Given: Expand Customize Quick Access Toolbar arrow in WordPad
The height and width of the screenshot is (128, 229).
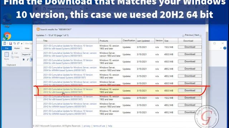Looking at the screenshot, I should 21,43.
